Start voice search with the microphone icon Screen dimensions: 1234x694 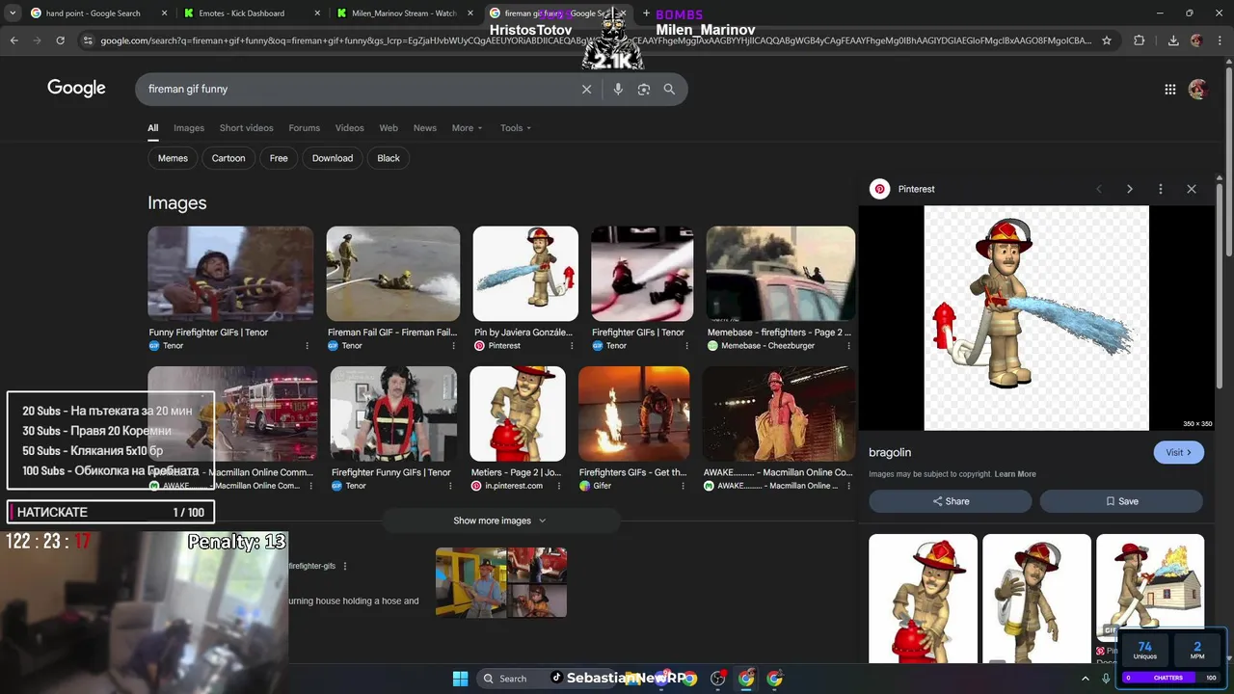click(618, 89)
